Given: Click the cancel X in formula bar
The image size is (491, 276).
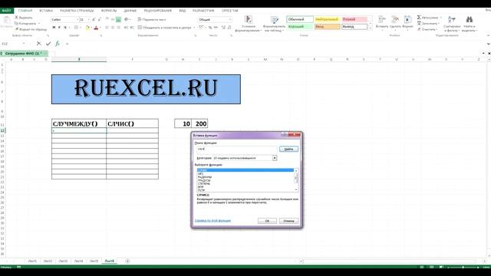Looking at the screenshot, I should (x=38, y=44).
